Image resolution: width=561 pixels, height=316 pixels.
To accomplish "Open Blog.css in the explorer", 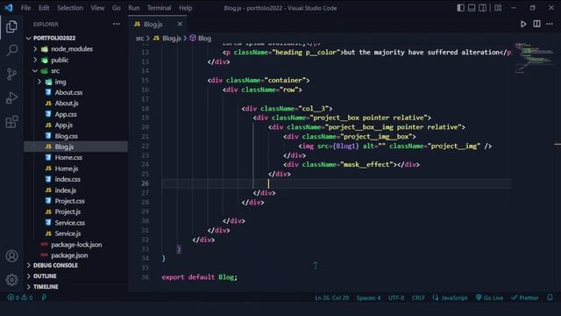I will coord(67,136).
